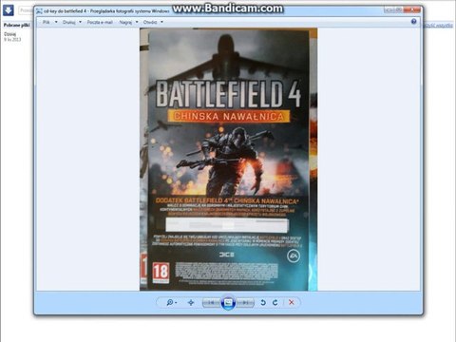Rotate the photo counterclockwise

(263, 303)
